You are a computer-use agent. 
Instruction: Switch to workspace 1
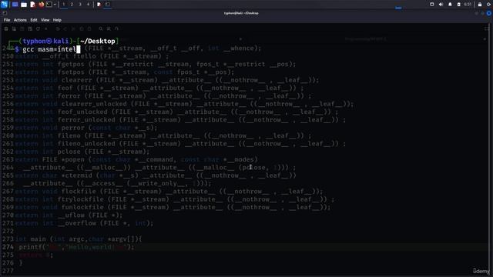click(63, 5)
